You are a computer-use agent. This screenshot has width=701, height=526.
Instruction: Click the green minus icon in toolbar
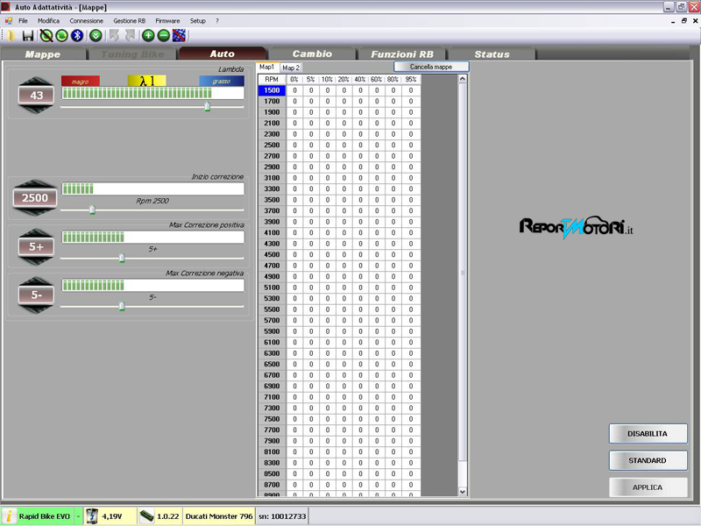coord(163,35)
